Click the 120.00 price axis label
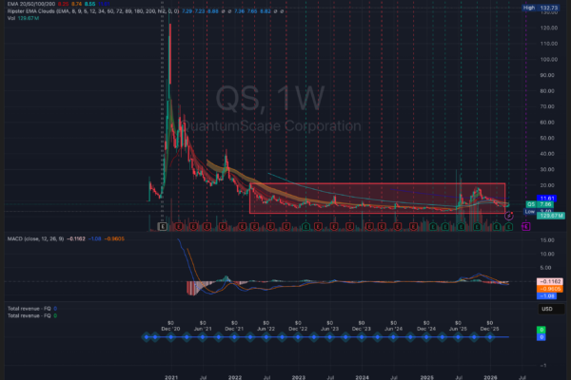The image size is (571, 380). [x=549, y=28]
